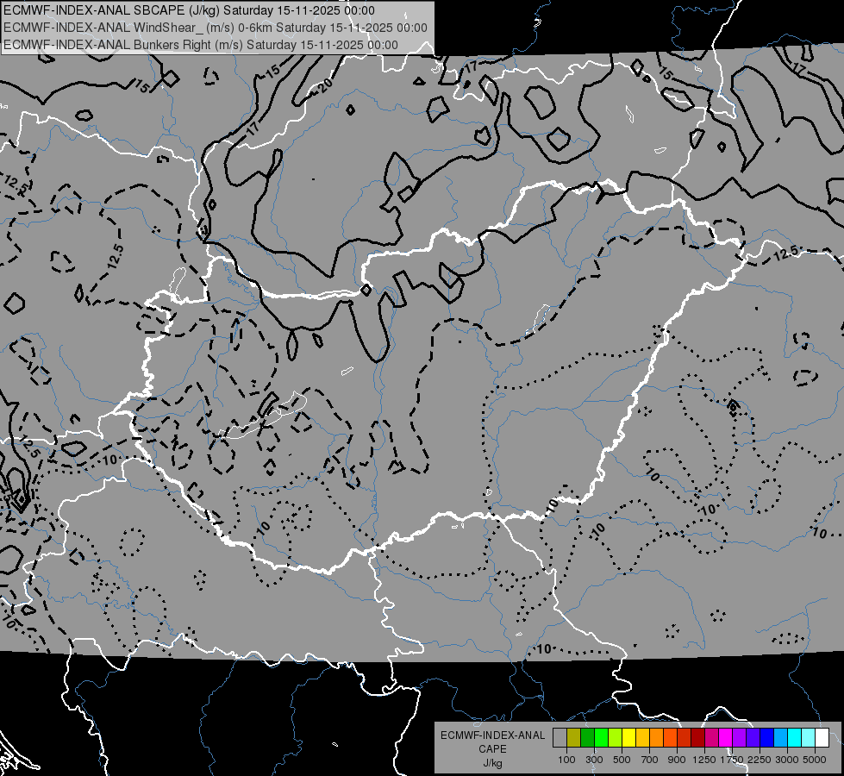Select the orange legend swatch after 700
The image size is (844, 776).
pos(656,738)
